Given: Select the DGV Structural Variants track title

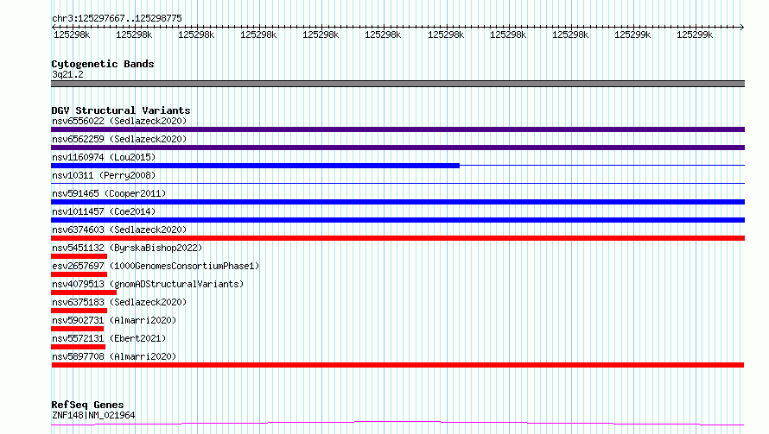Looking at the screenshot, I should (121, 110).
